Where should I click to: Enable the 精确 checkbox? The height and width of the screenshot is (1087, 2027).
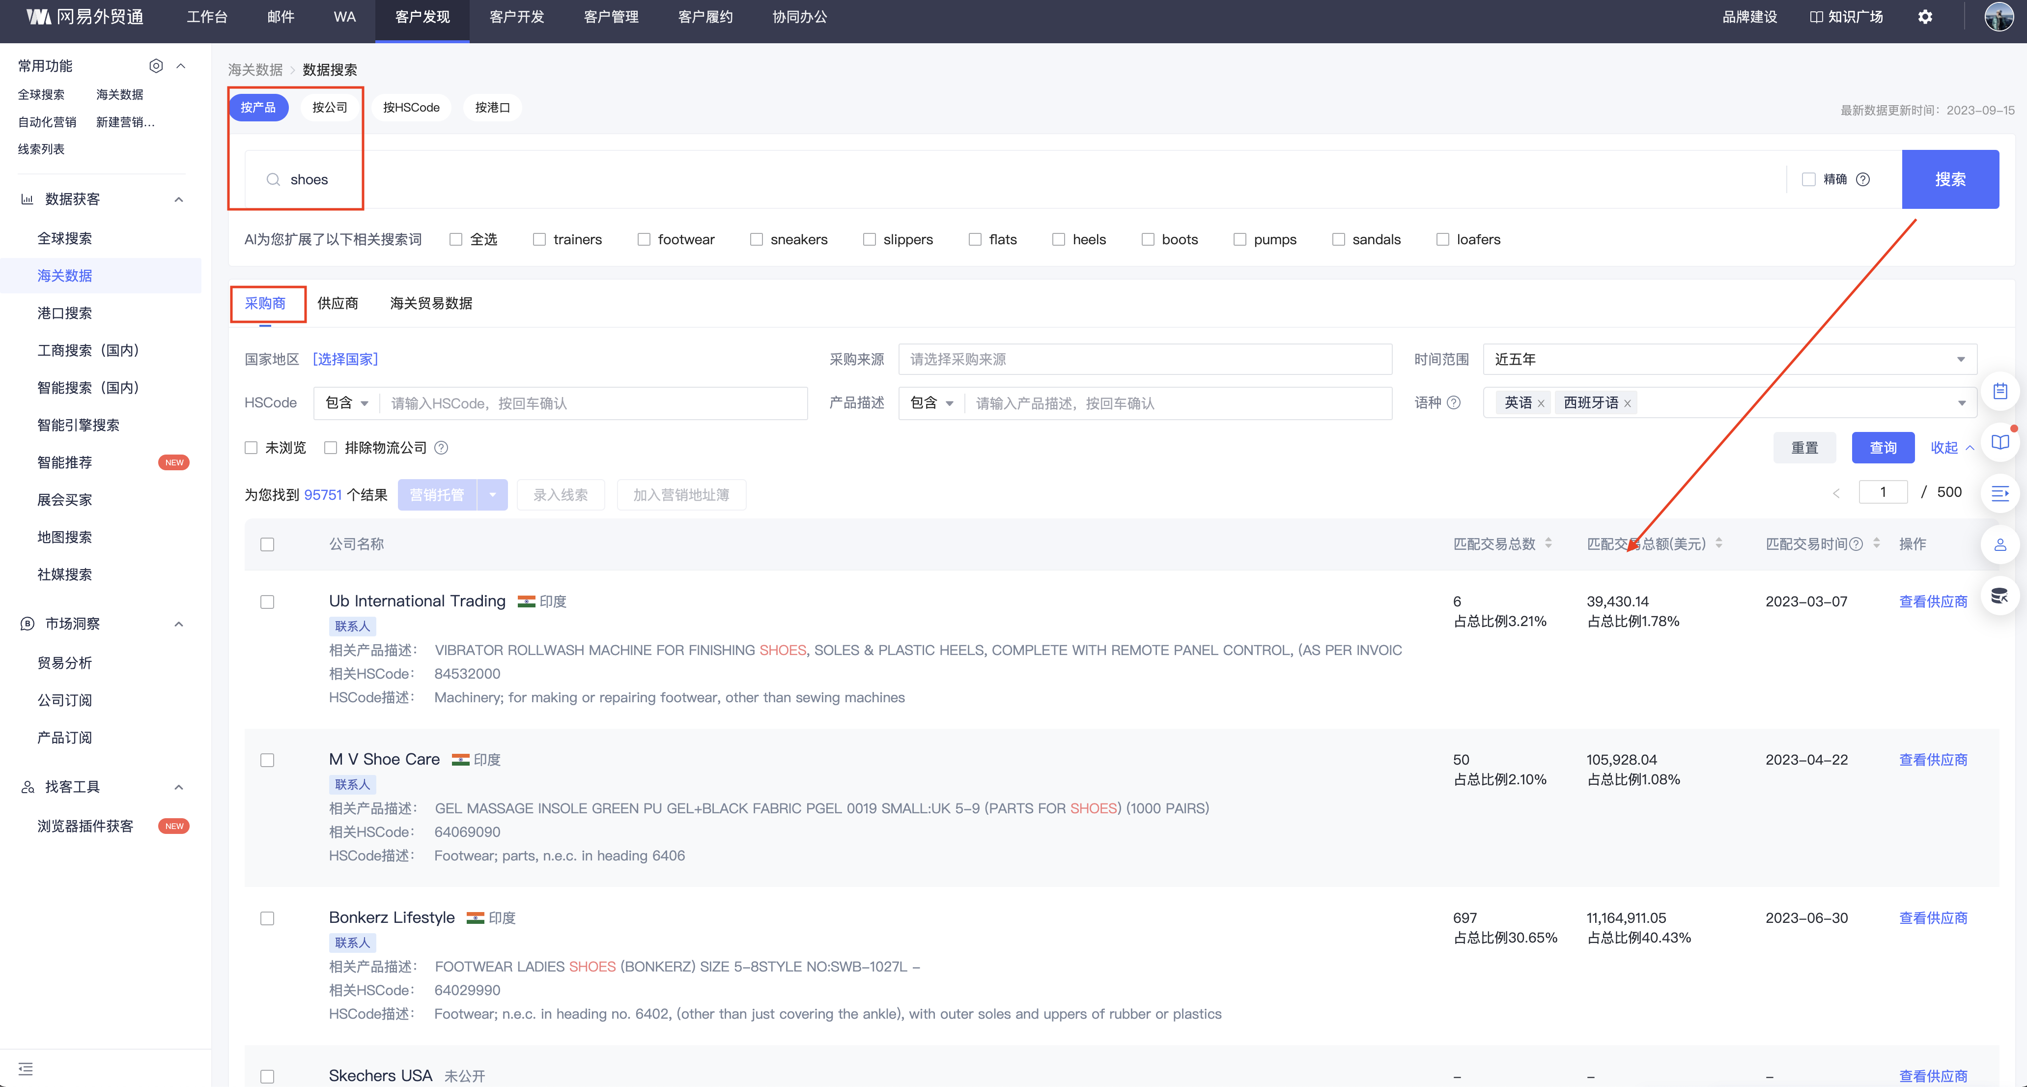(1808, 179)
